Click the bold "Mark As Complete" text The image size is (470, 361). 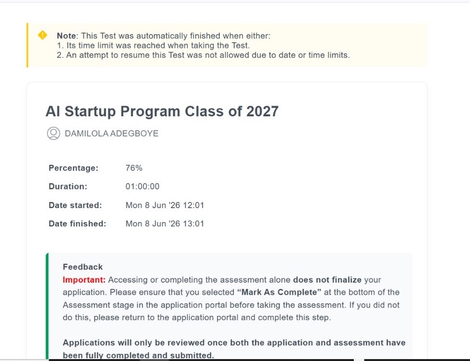click(x=279, y=292)
